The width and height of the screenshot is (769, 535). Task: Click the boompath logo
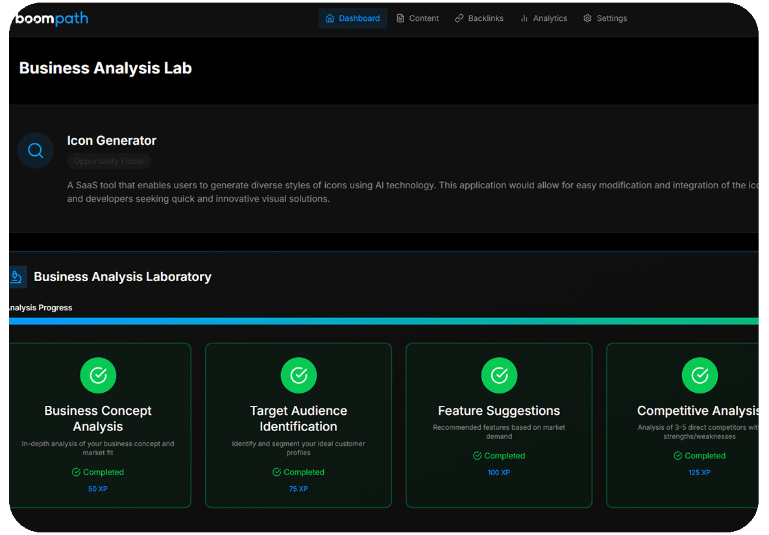[x=52, y=19]
